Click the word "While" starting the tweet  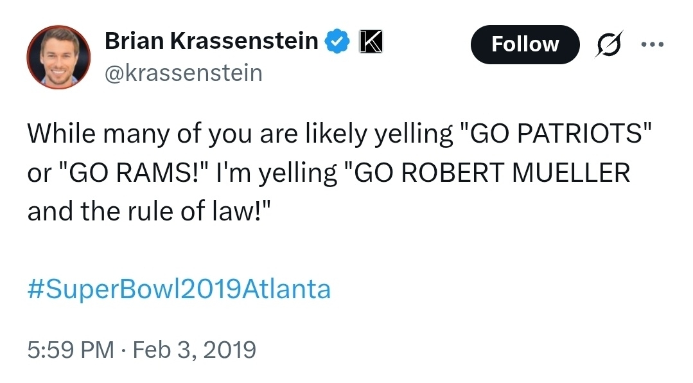(x=60, y=134)
